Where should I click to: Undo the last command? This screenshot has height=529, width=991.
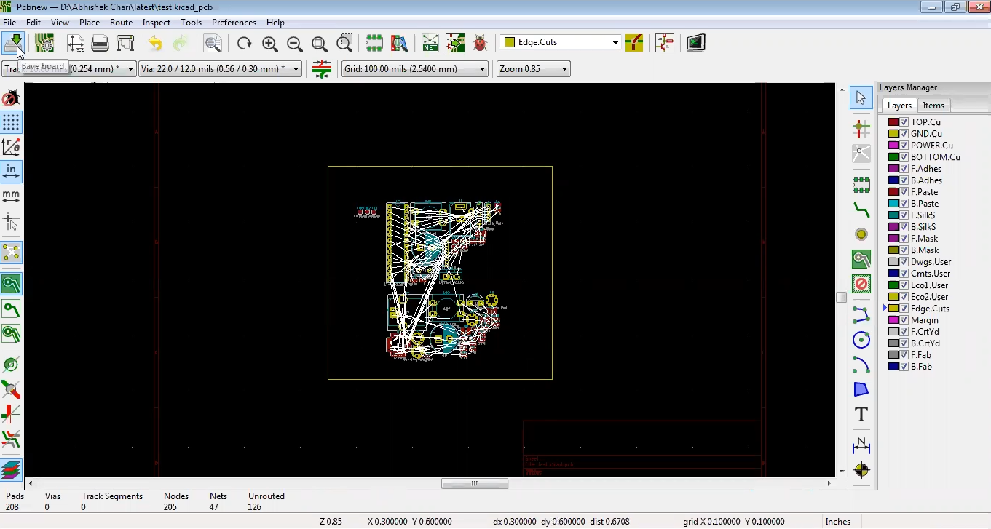(155, 43)
